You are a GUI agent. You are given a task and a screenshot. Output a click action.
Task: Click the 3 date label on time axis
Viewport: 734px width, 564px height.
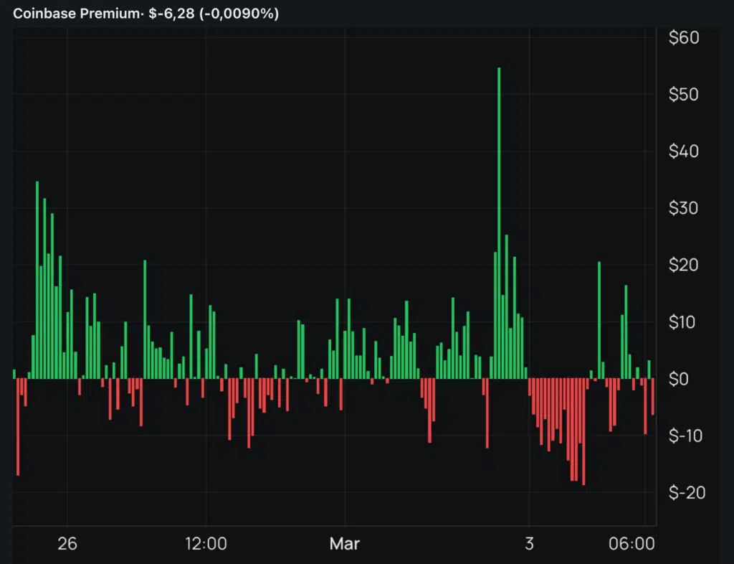(529, 544)
